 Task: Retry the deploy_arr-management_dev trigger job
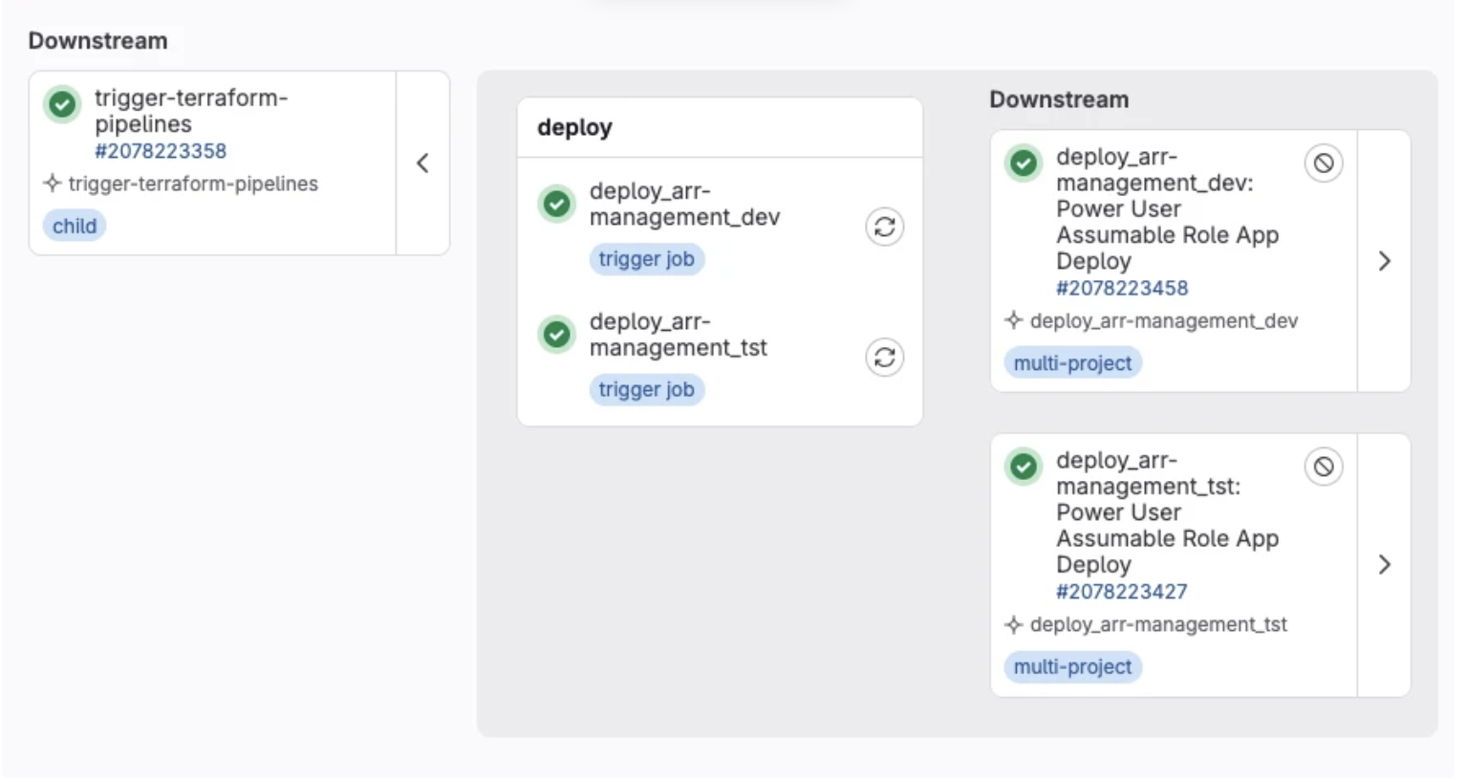[x=884, y=227]
